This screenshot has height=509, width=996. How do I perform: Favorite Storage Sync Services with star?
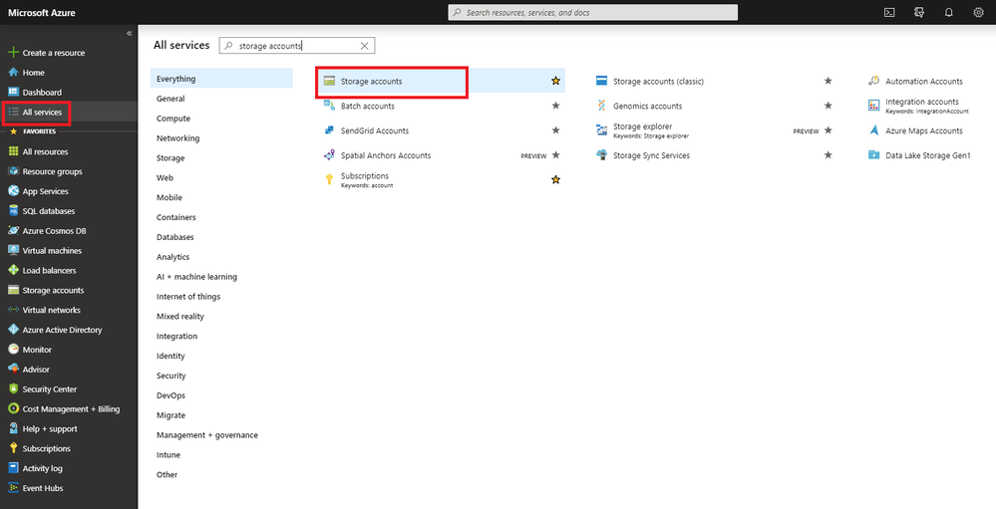828,154
